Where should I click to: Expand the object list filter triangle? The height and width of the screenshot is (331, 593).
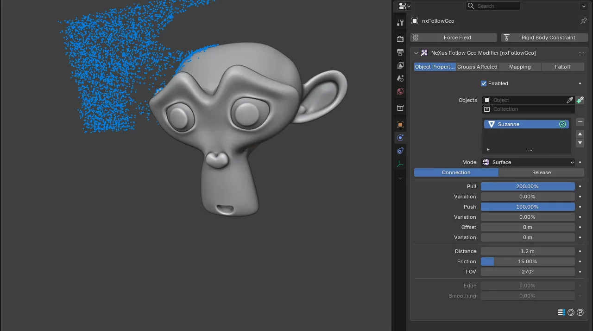[488, 149]
